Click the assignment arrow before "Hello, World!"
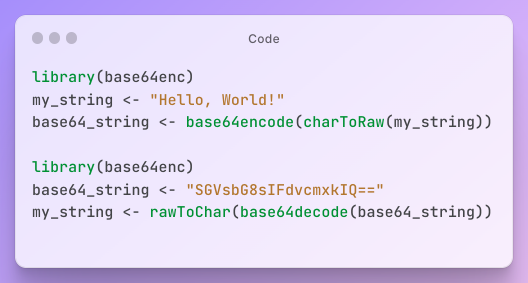 click(131, 99)
